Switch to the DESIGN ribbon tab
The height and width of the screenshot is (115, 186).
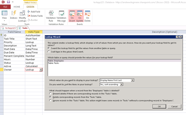click(30, 7)
